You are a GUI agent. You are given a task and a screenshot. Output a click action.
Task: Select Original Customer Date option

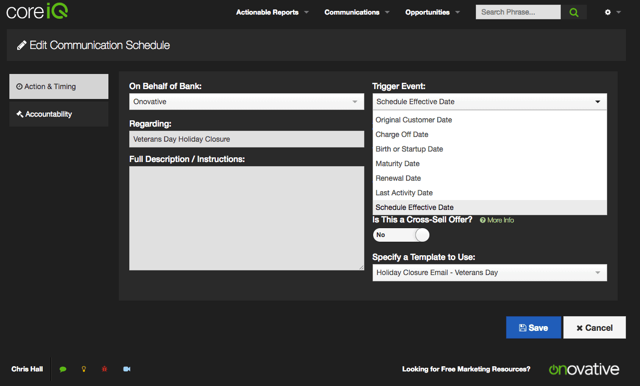click(x=489, y=120)
